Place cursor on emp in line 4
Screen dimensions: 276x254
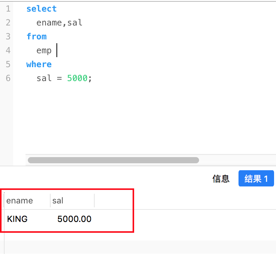click(x=44, y=51)
